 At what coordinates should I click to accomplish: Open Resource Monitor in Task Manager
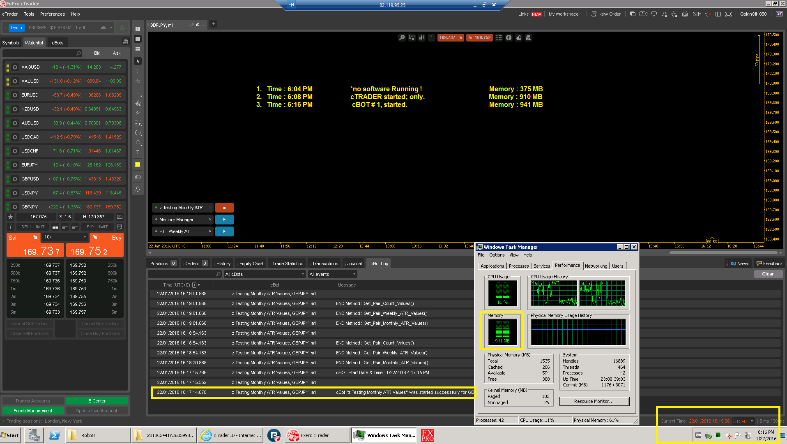click(x=594, y=401)
